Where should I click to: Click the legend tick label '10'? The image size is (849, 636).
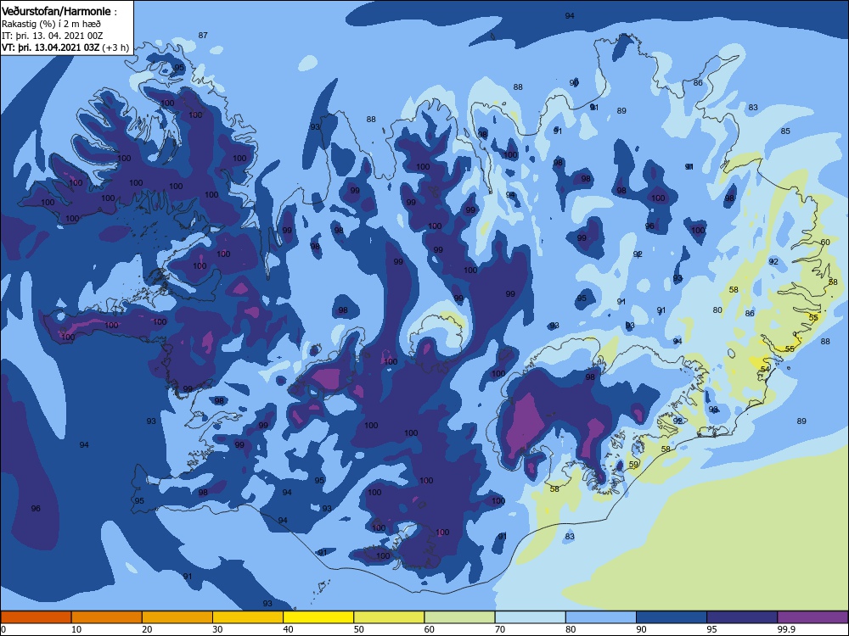[76, 629]
